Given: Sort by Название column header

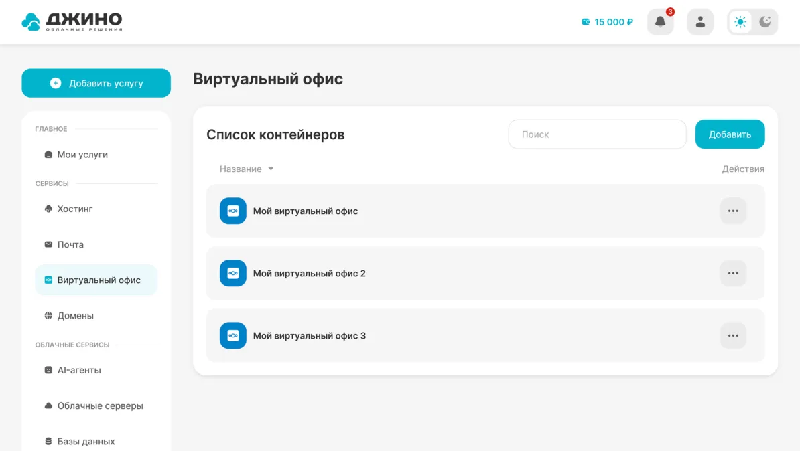Looking at the screenshot, I should (241, 169).
